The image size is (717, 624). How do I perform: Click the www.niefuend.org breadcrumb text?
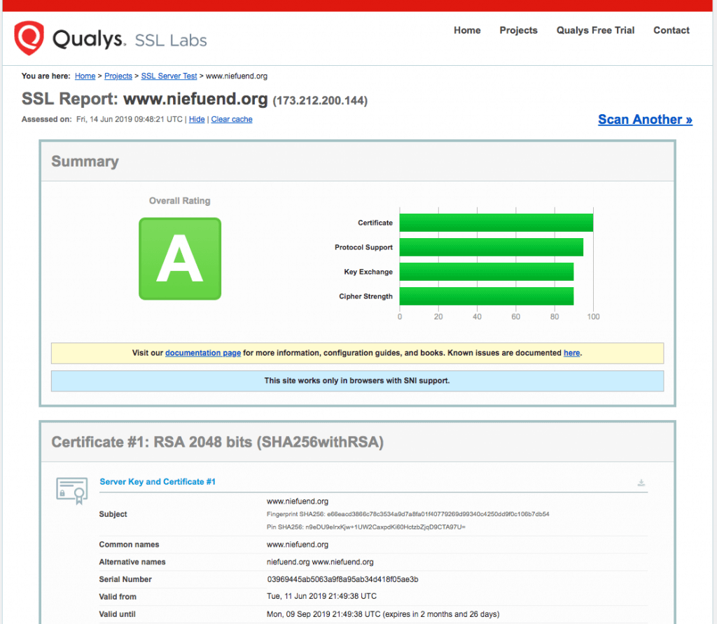click(237, 76)
